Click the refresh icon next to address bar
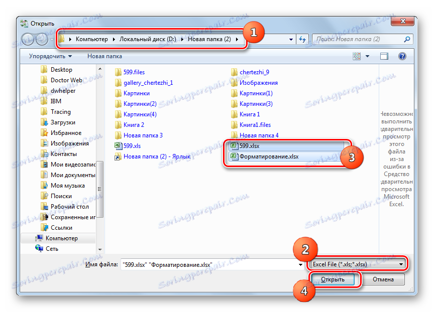 click(302, 39)
